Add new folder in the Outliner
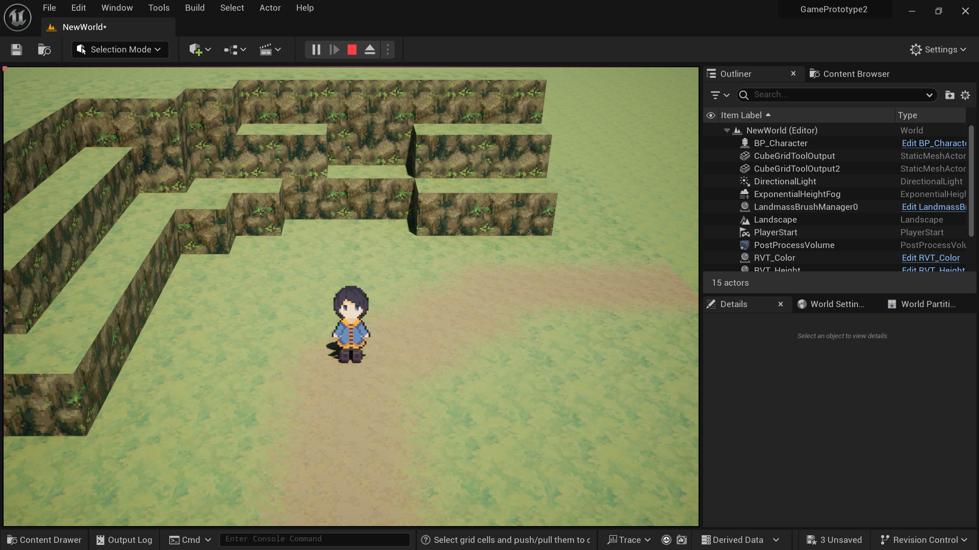 (x=949, y=95)
